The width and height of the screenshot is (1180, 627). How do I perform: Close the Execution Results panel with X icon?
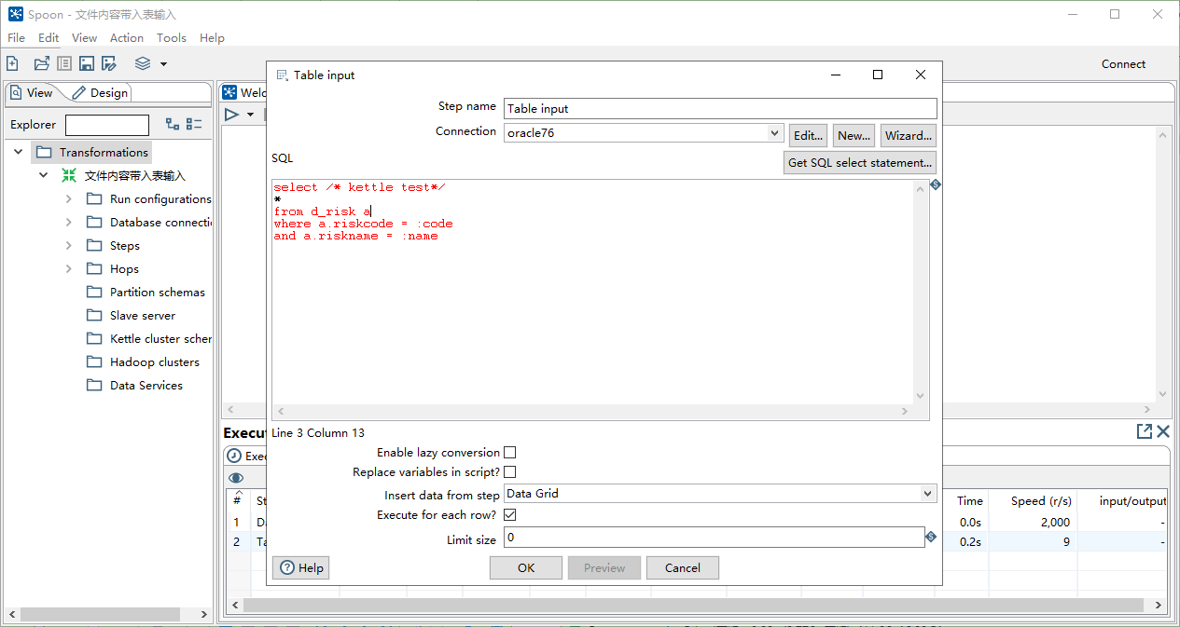point(1163,431)
